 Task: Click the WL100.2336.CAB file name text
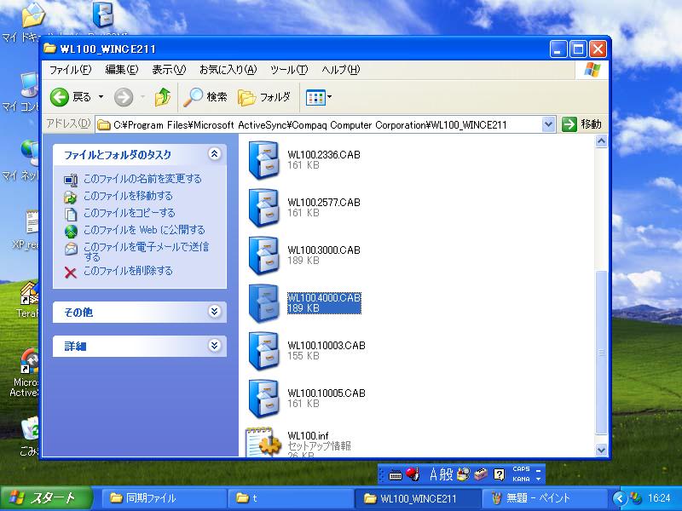click(324, 155)
